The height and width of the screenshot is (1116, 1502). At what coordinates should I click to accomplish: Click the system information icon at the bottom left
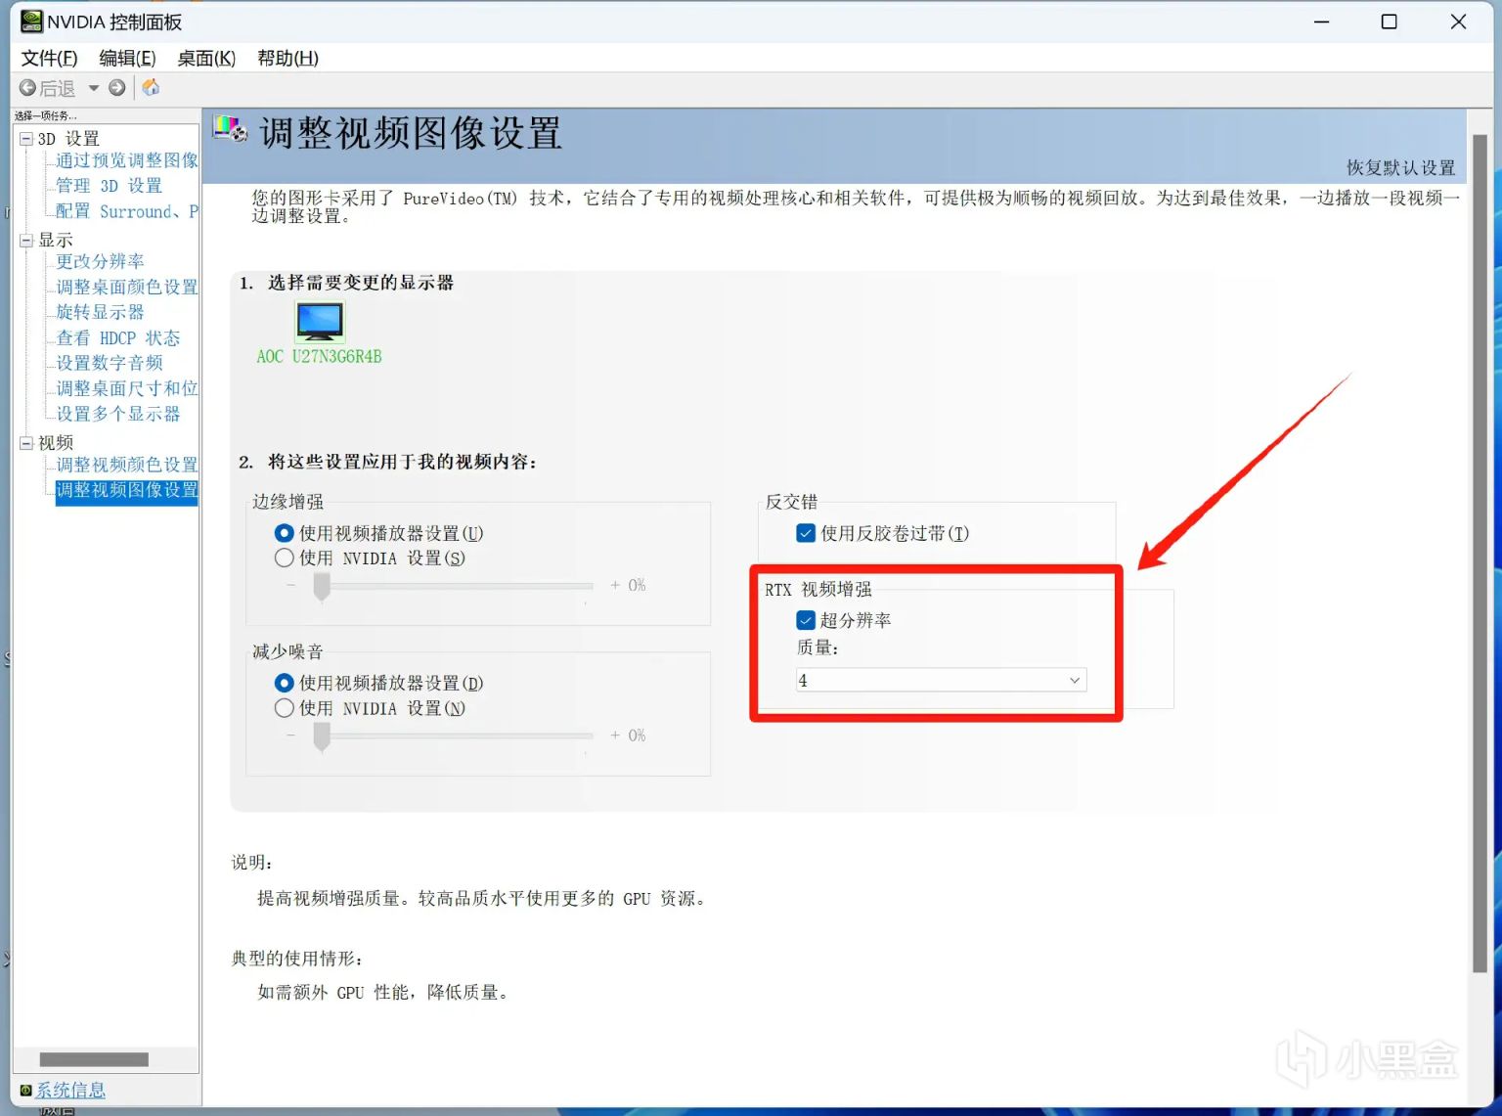[25, 1090]
